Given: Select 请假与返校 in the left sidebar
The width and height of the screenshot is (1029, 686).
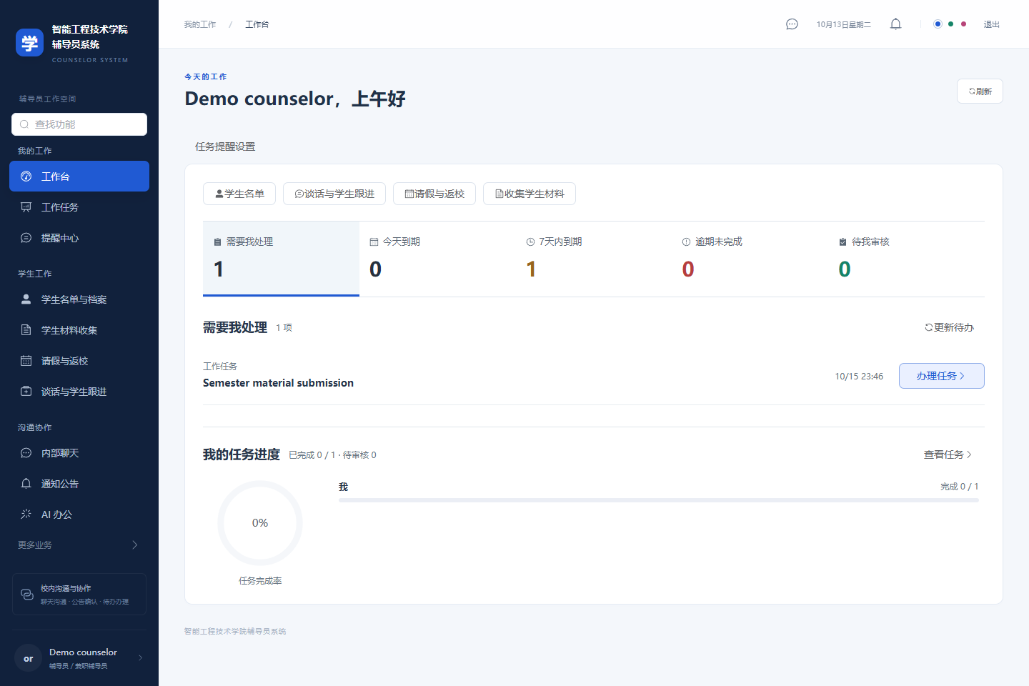Looking at the screenshot, I should tap(79, 361).
